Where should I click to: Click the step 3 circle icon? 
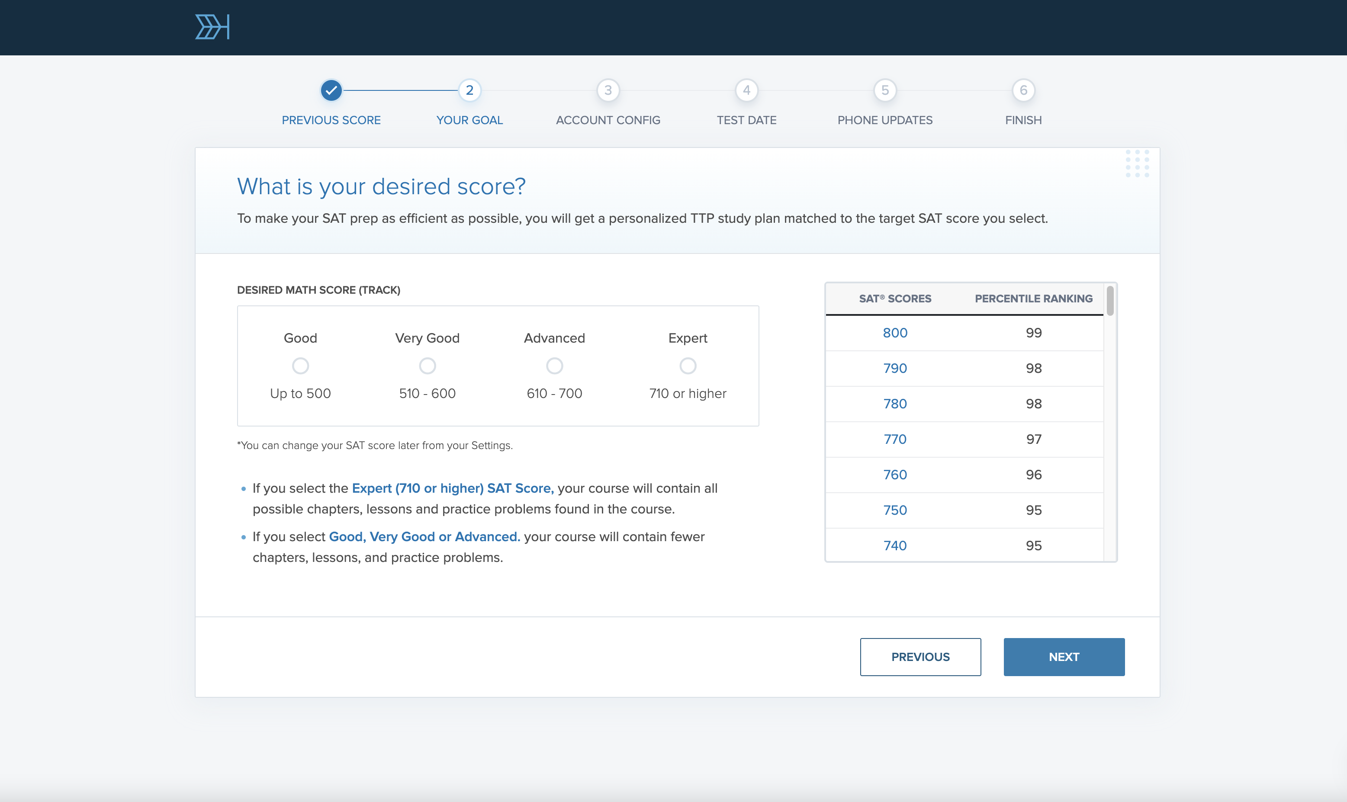point(608,90)
